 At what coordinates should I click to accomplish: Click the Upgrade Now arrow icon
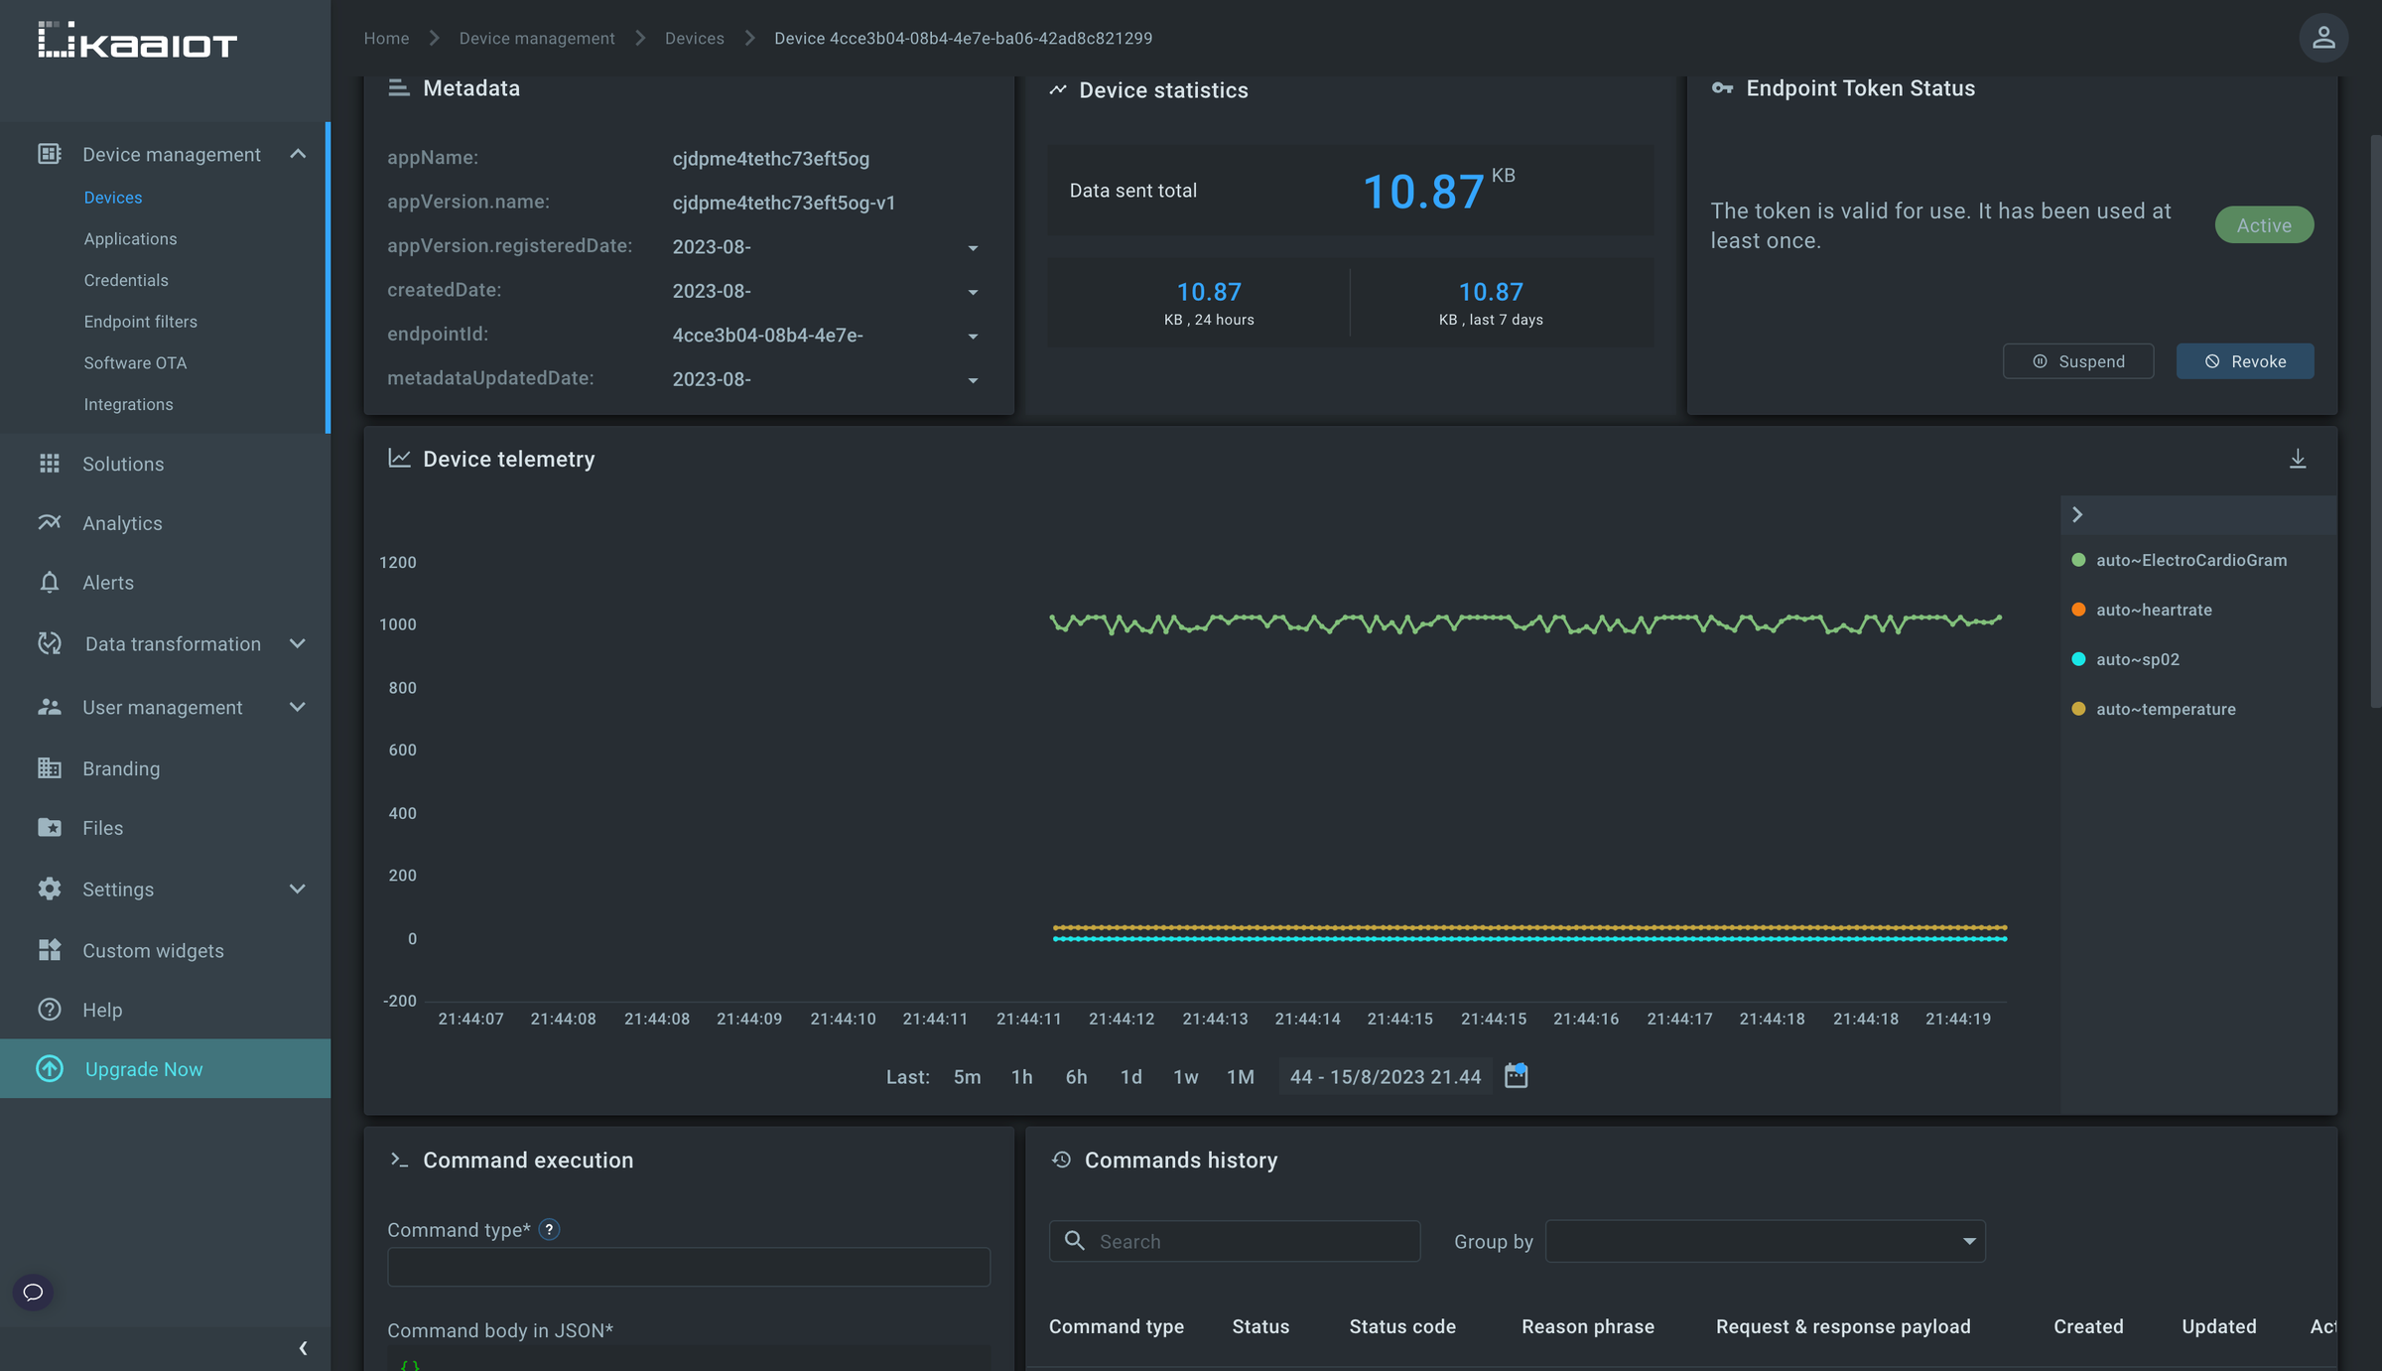[50, 1068]
